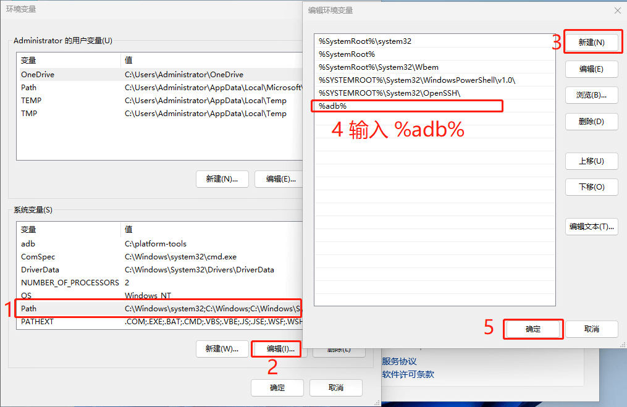Click 编辑(E) button in edit dialog
Image resolution: width=627 pixels, height=407 pixels.
591,69
